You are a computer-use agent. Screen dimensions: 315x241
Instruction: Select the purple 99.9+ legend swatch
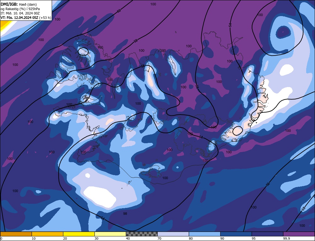point(299,234)
